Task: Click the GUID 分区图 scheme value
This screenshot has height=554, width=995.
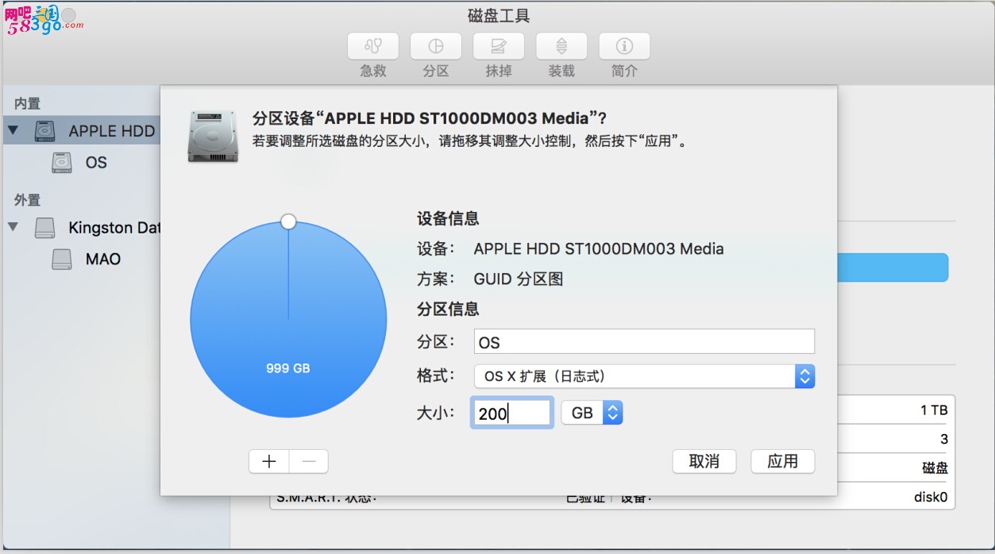Action: pyautogui.click(x=519, y=279)
